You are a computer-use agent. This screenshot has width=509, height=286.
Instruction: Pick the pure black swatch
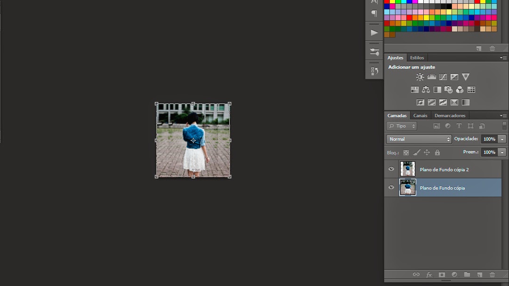point(449,7)
